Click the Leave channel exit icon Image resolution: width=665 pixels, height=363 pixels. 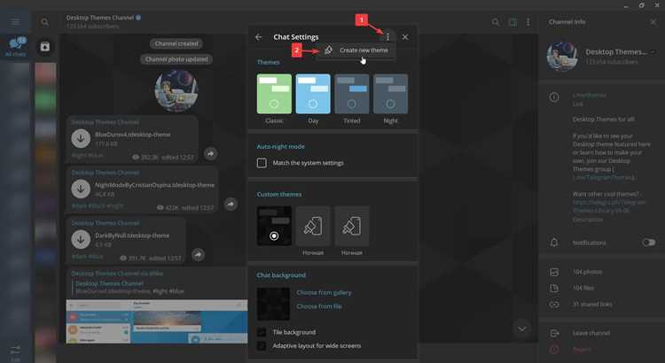[554, 333]
